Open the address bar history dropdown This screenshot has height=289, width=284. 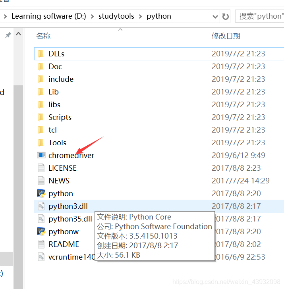(215, 17)
